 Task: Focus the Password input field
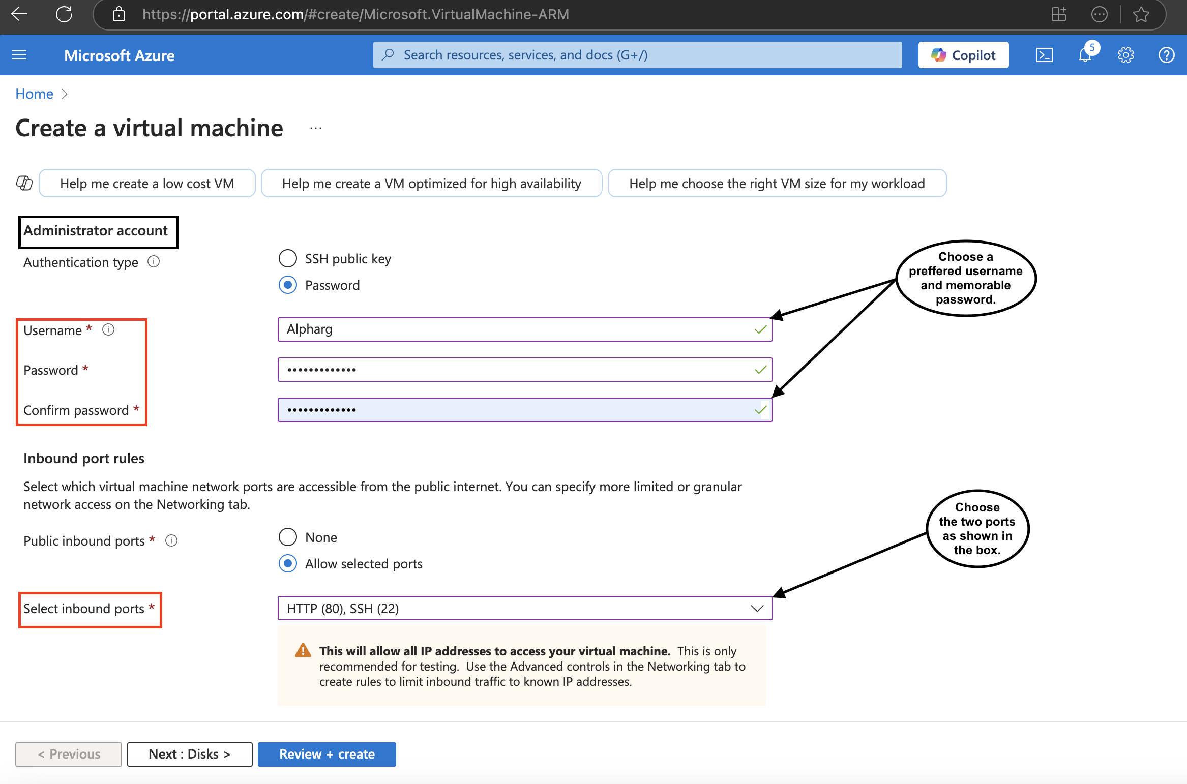525,370
